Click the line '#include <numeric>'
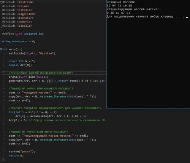The image size is (190, 163). pyautogui.click(x=17, y=22)
